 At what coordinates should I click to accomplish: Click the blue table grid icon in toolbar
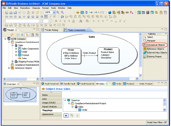(143, 13)
